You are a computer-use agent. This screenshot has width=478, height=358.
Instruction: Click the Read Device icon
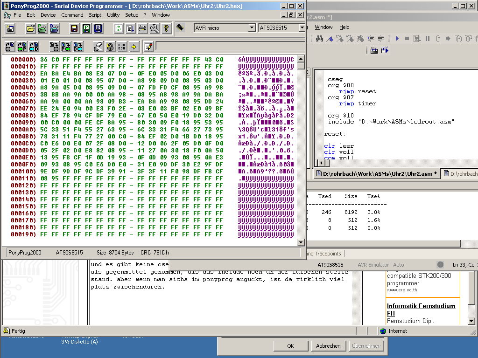(x=10, y=47)
